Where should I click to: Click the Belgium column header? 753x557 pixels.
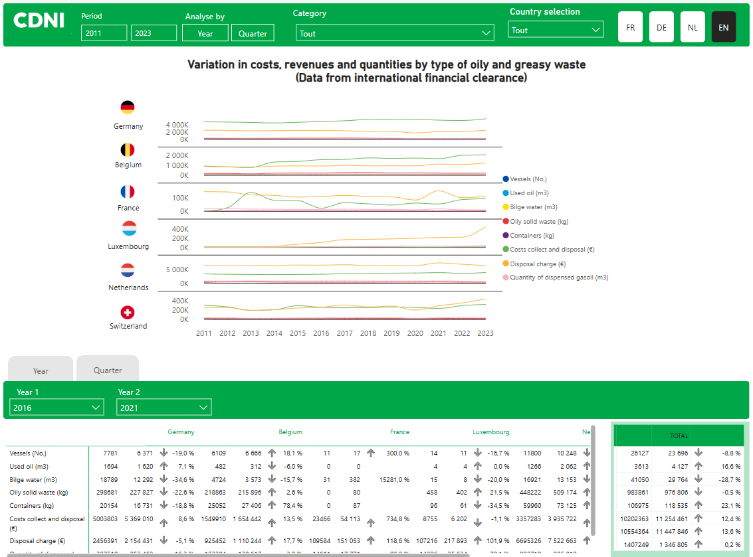[x=290, y=432]
